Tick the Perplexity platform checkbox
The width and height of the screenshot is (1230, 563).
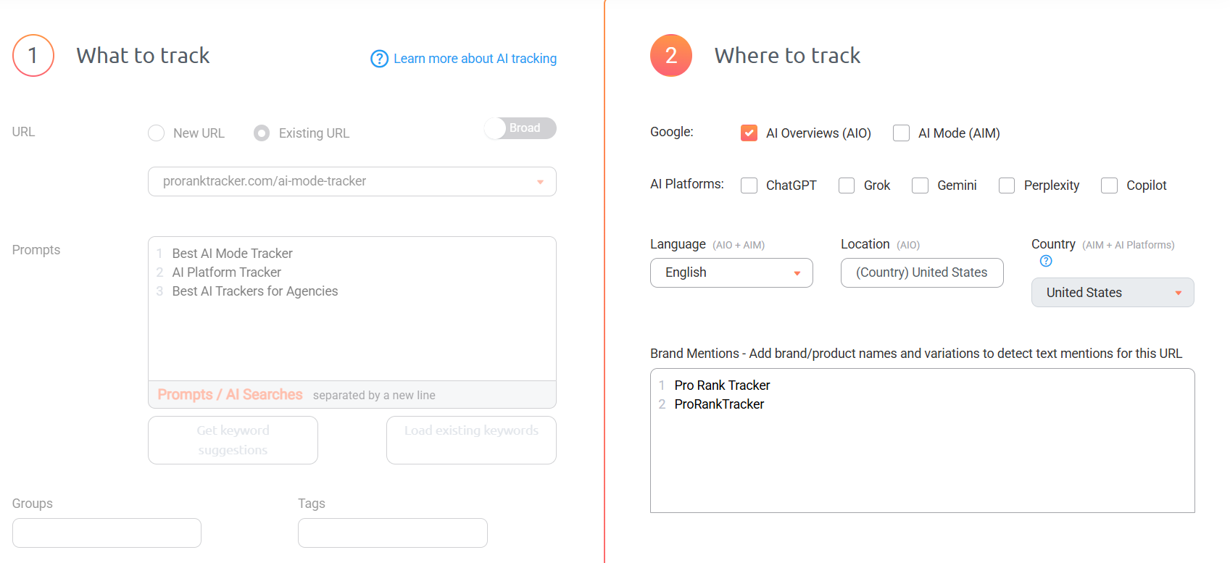pyautogui.click(x=1007, y=185)
